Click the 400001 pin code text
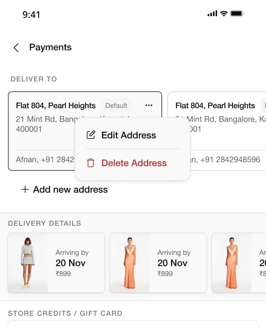 click(x=29, y=129)
